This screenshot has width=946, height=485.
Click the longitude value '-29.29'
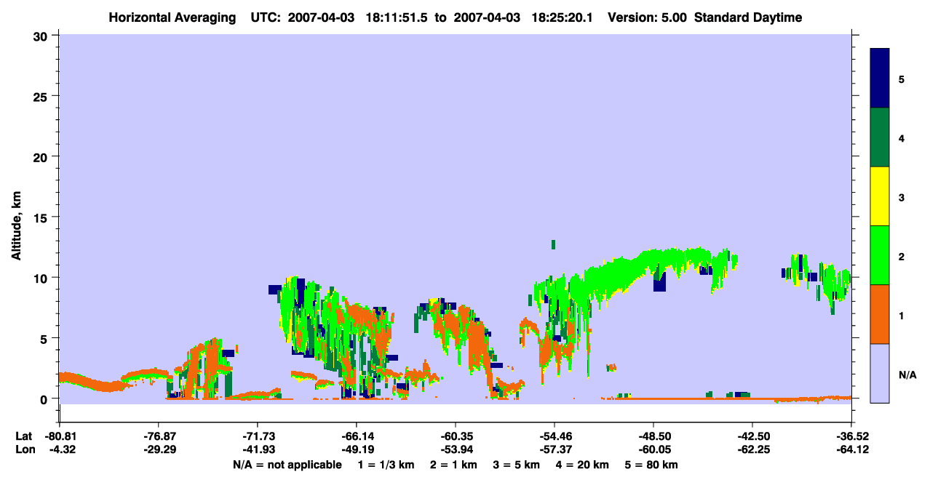click(x=158, y=449)
